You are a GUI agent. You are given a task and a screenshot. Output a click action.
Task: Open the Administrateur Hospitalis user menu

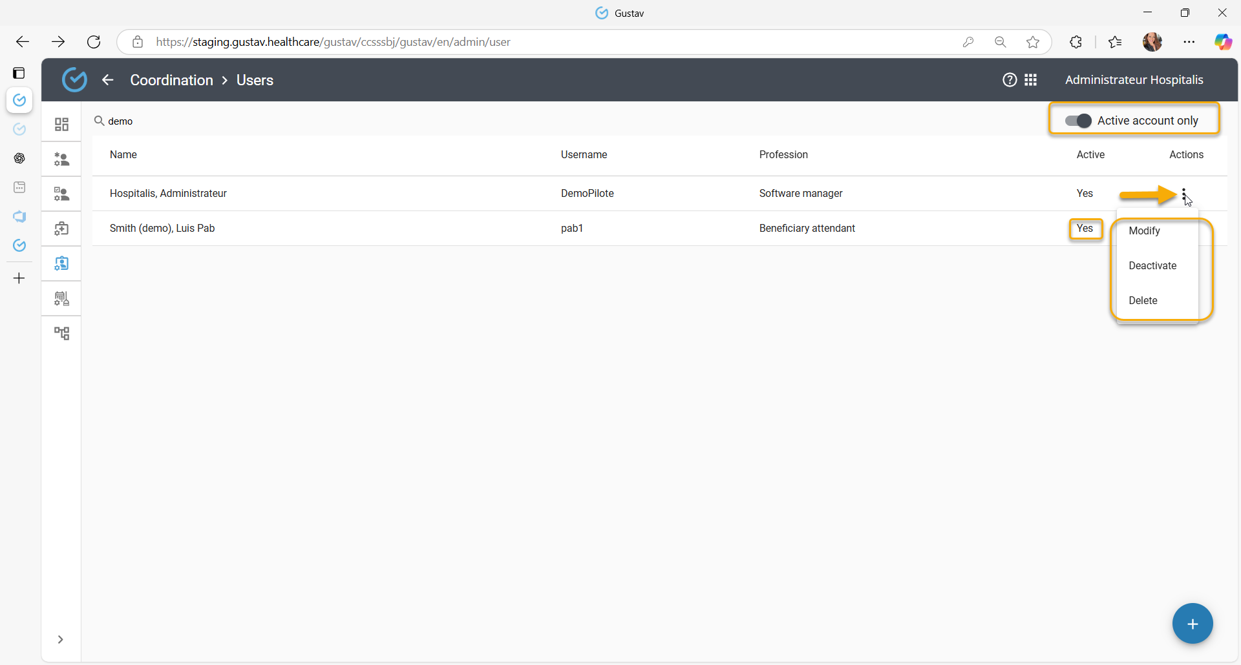tap(1134, 80)
